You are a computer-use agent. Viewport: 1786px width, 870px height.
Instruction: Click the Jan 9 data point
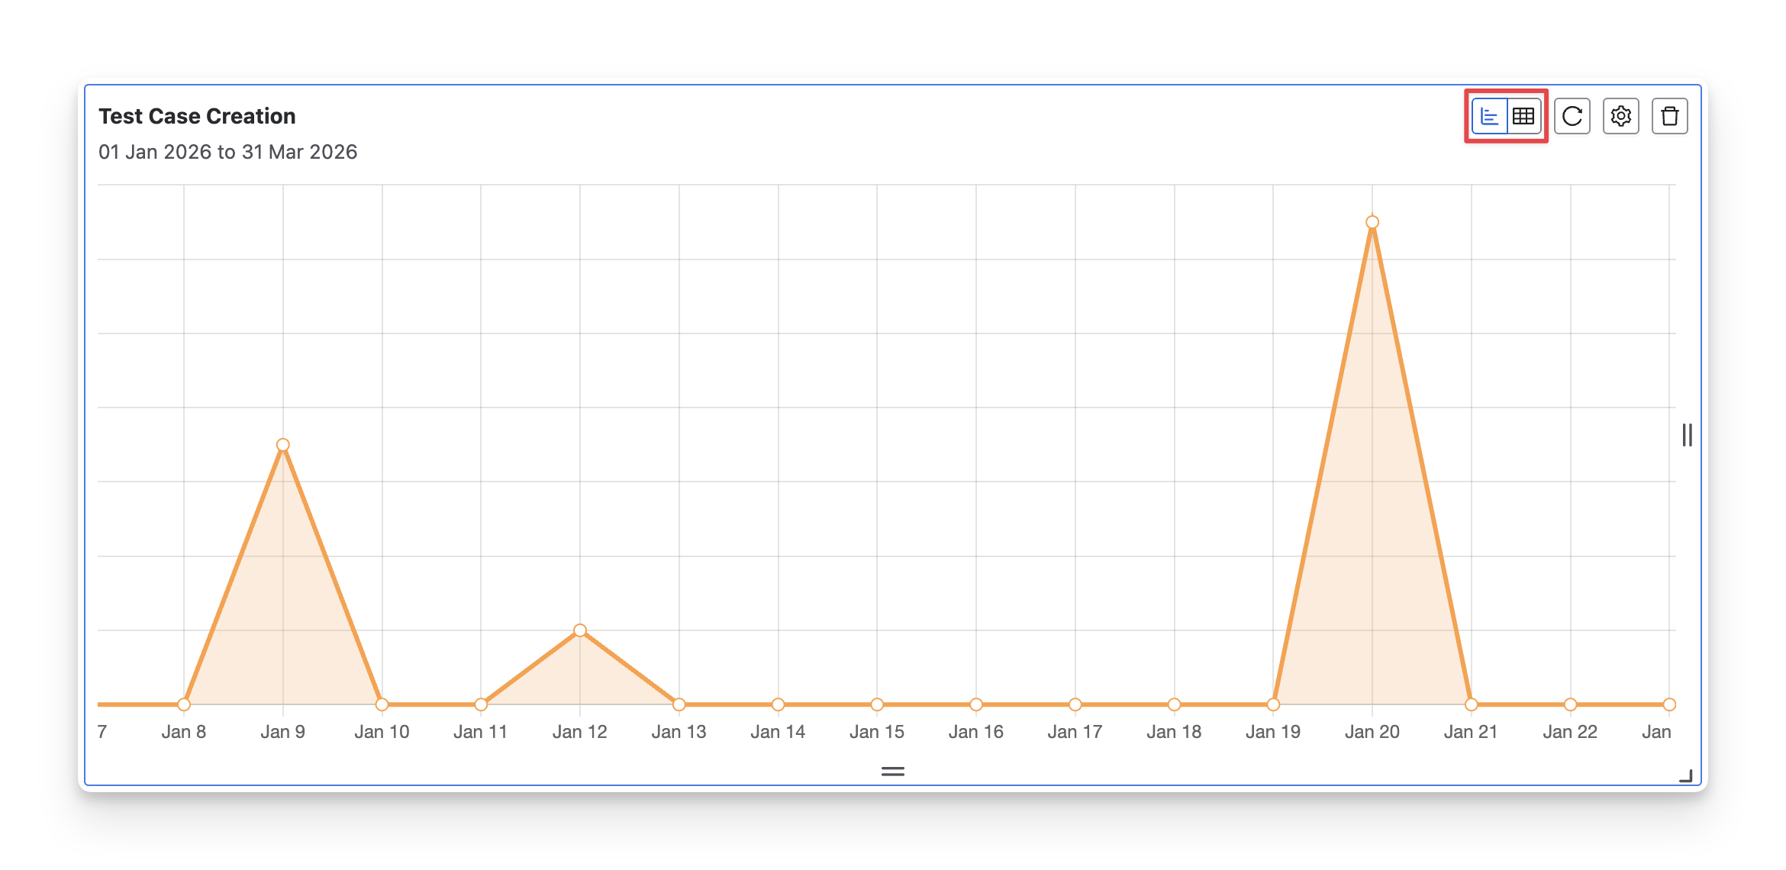pyautogui.click(x=283, y=445)
